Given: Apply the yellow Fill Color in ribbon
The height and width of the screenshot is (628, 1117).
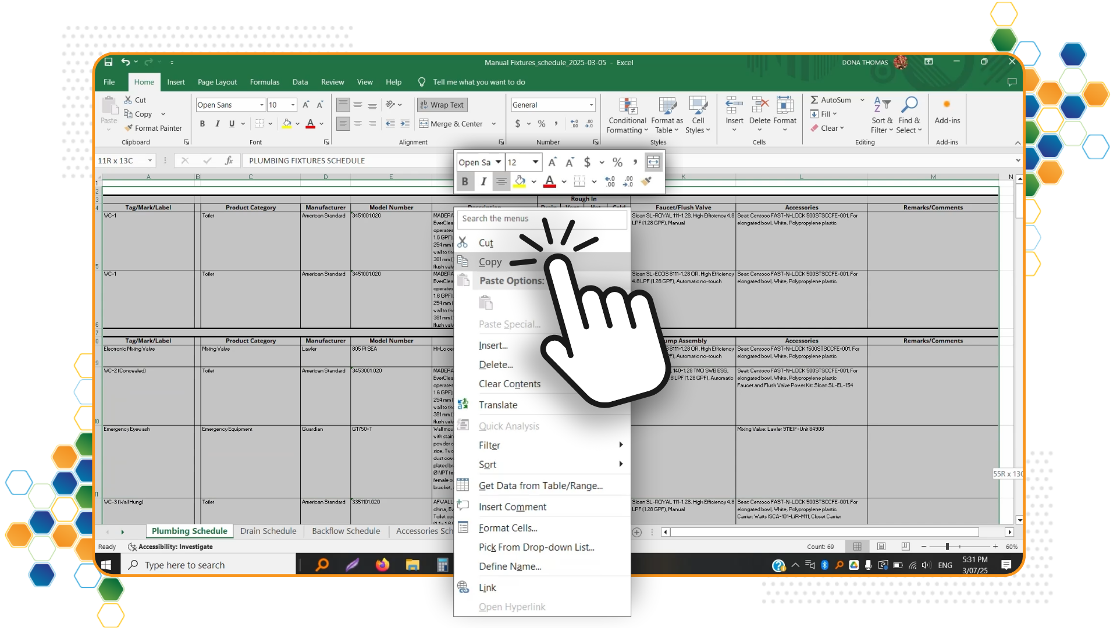Looking at the screenshot, I should [286, 124].
